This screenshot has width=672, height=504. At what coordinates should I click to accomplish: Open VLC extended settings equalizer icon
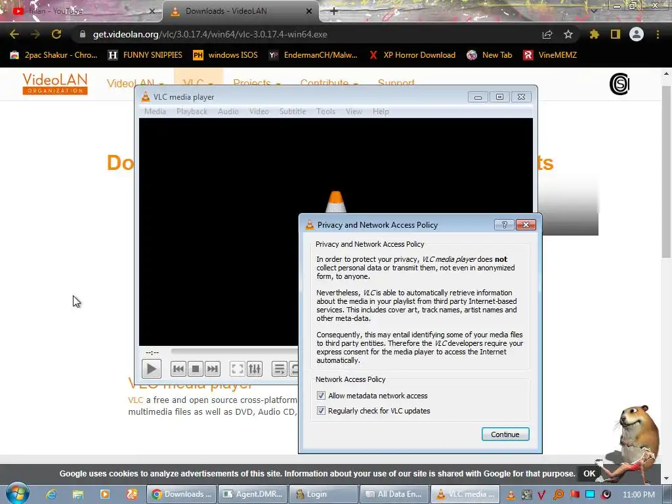(x=255, y=369)
